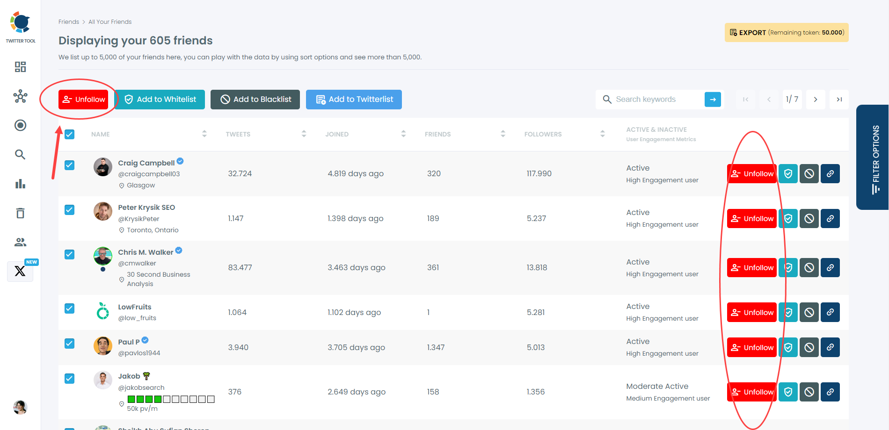Viewport: 889px width, 430px height.
Task: Uncheck the Chris M. Walker row checkbox
Action: (70, 254)
